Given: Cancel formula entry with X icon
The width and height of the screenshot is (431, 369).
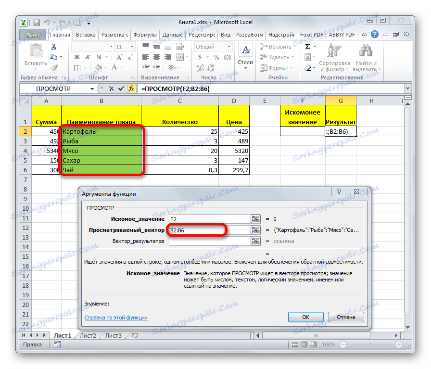Looking at the screenshot, I should (x=111, y=89).
